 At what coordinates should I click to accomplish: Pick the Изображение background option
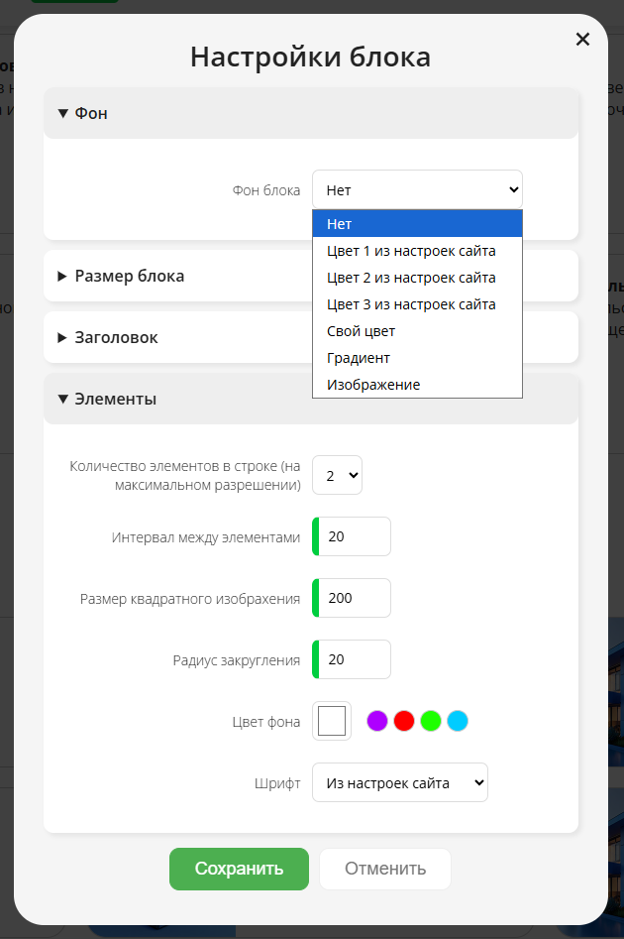[x=417, y=385]
